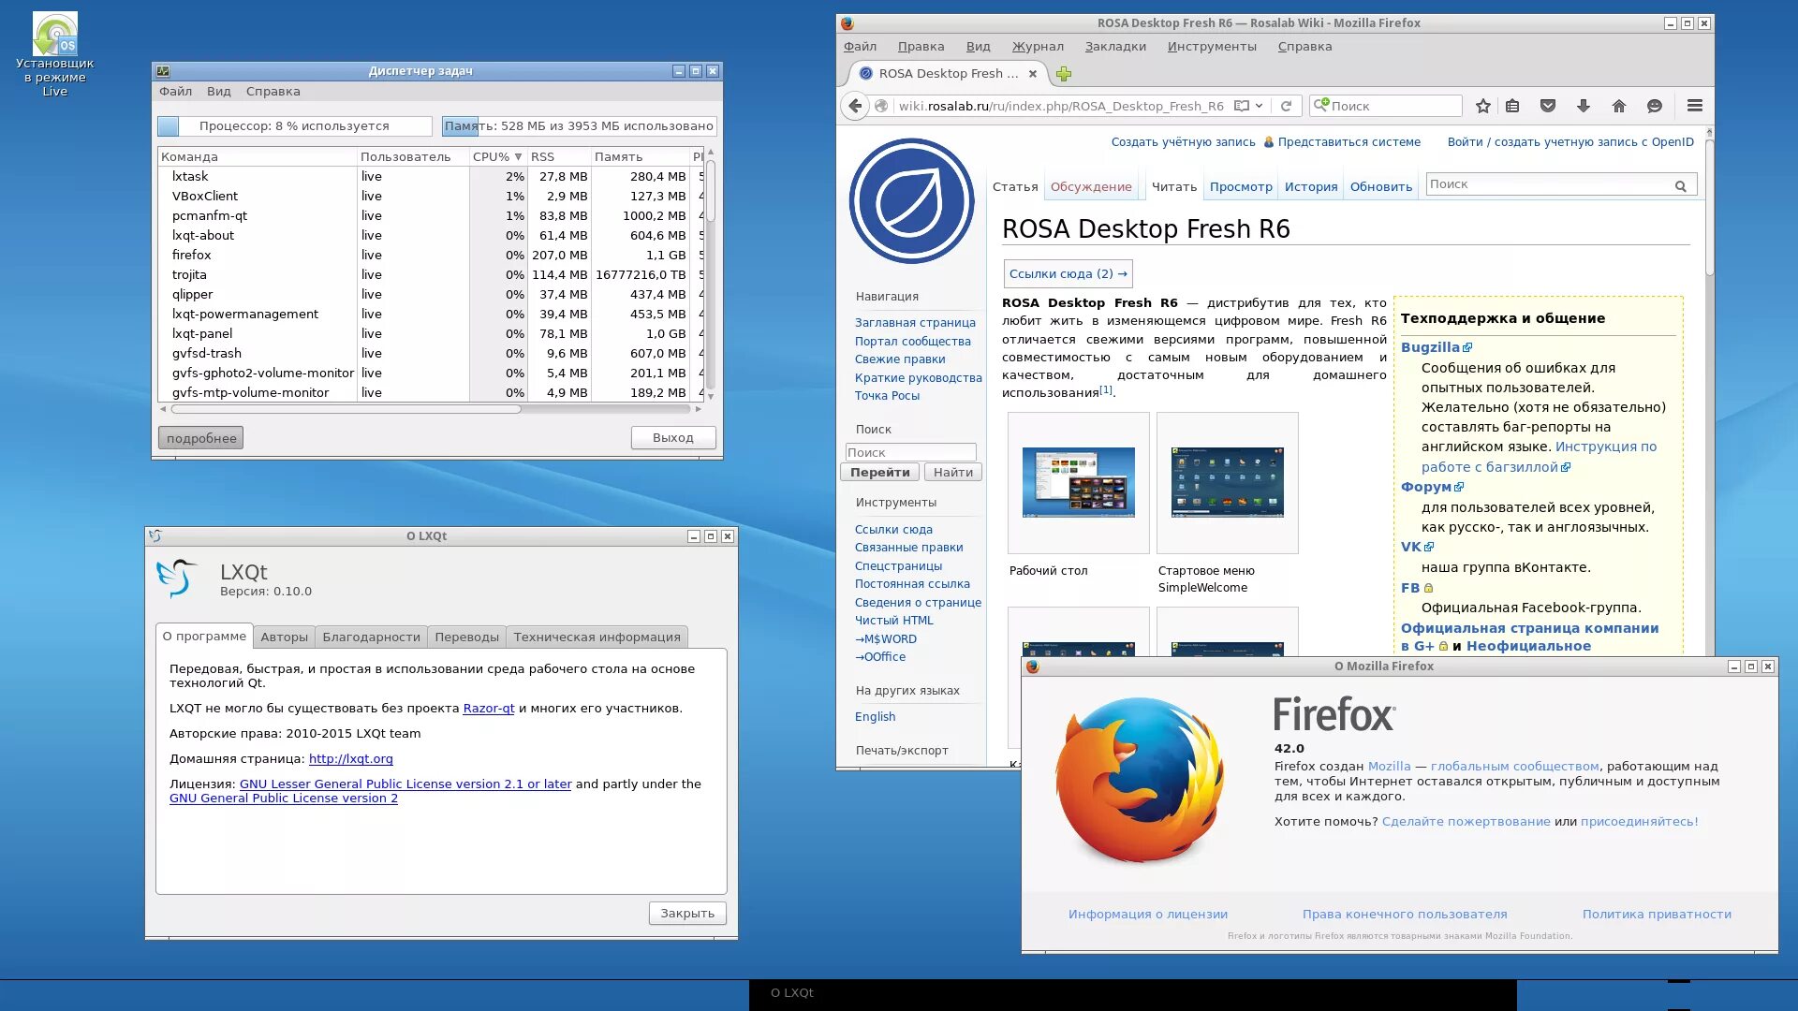Image resolution: width=1798 pixels, height=1011 pixels.
Task: Open the http://lxqt.org homepage link
Action: [x=350, y=759]
